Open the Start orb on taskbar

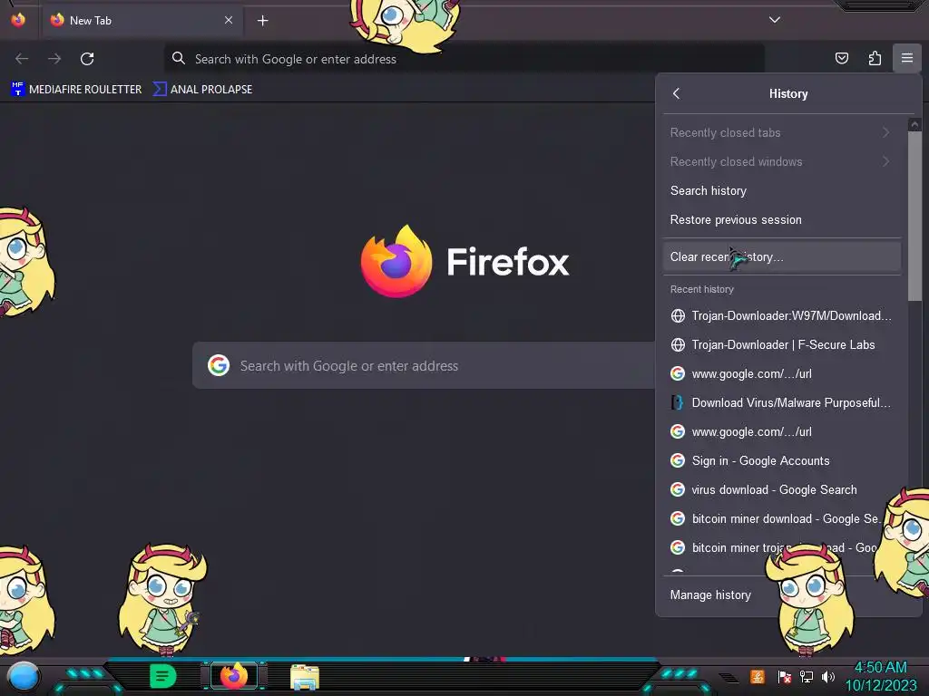pos(23,676)
